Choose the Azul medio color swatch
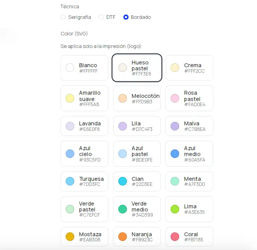The width and height of the screenshot is (257, 250). pyautogui.click(x=189, y=154)
